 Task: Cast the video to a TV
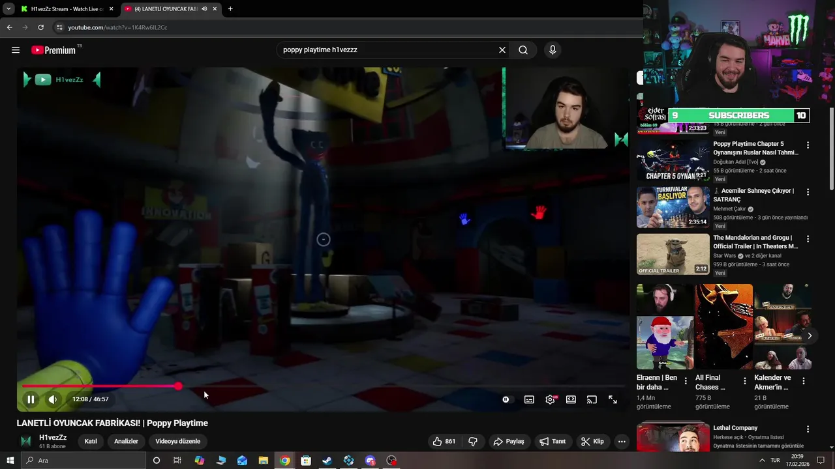[x=592, y=399]
